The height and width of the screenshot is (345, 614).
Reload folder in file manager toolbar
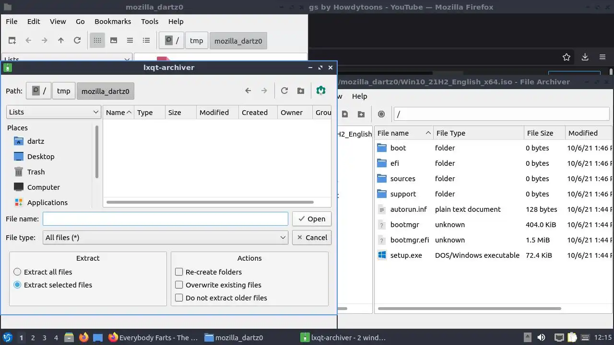click(77, 40)
